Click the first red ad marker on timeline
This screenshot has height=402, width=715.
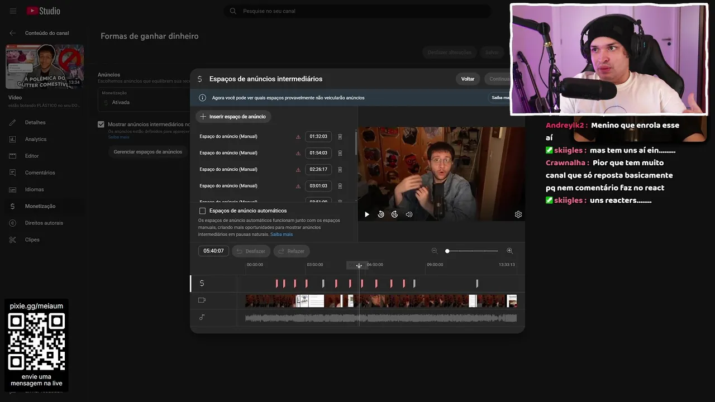[x=277, y=284]
